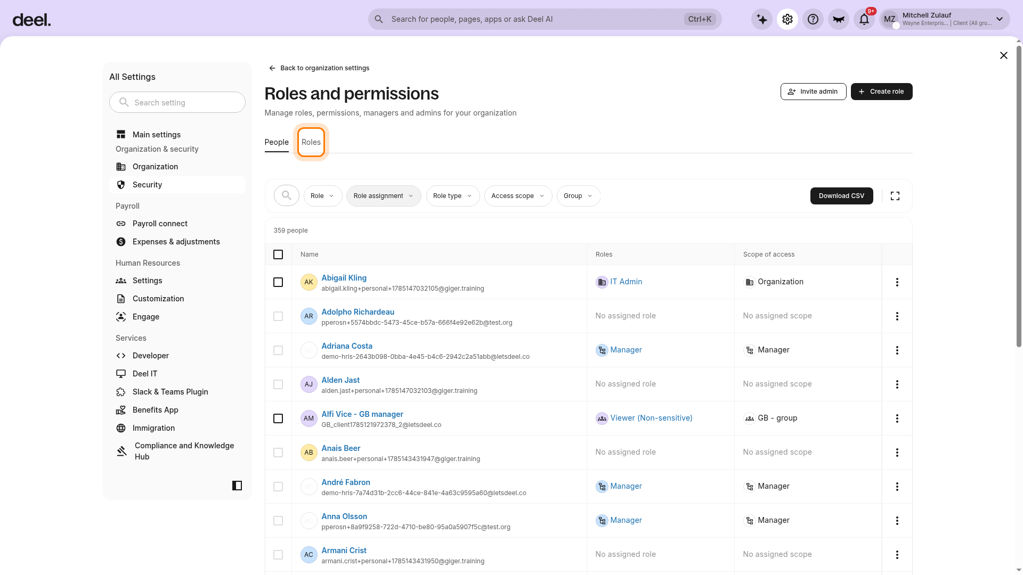This screenshot has width=1023, height=575.
Task: Expand the Mitchell Zulauf account menu chevron
Action: (x=1000, y=19)
